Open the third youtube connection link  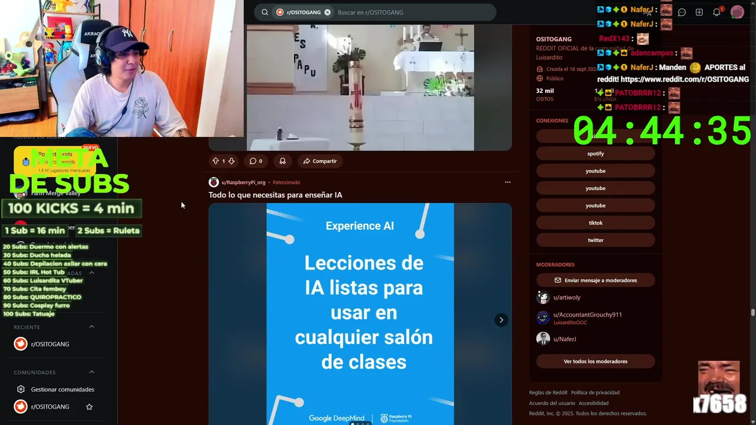tap(595, 205)
